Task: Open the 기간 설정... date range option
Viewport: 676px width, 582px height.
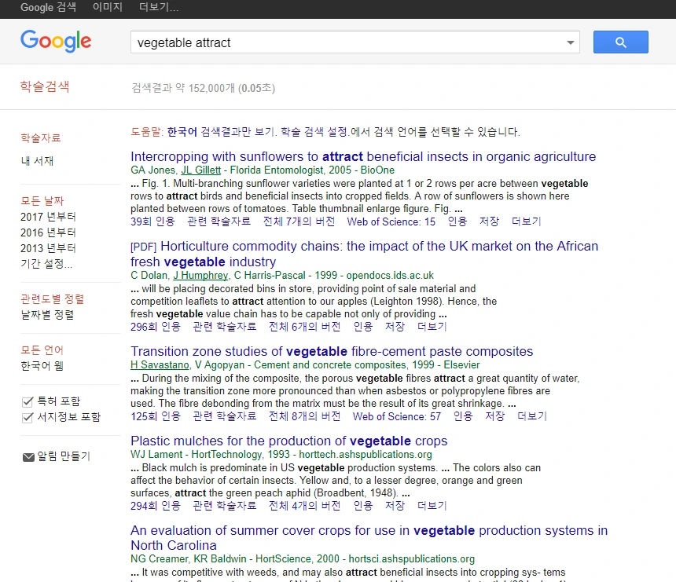Action: point(46,263)
